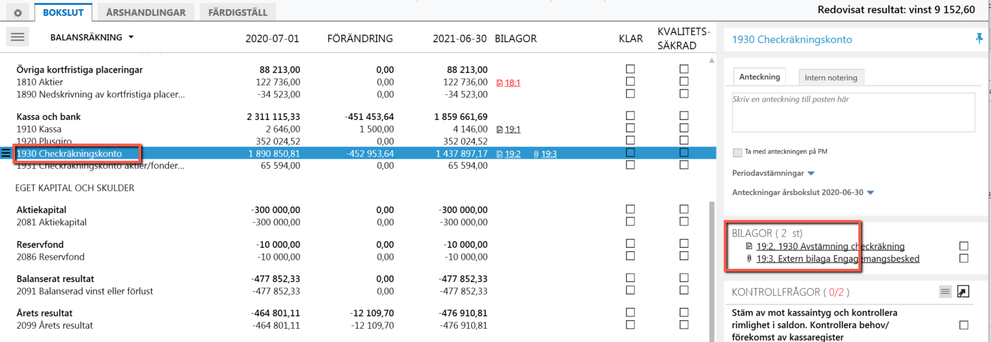Click list view icon in Kontrollfrågor header
This screenshot has height=342, width=991.
pos(945,291)
